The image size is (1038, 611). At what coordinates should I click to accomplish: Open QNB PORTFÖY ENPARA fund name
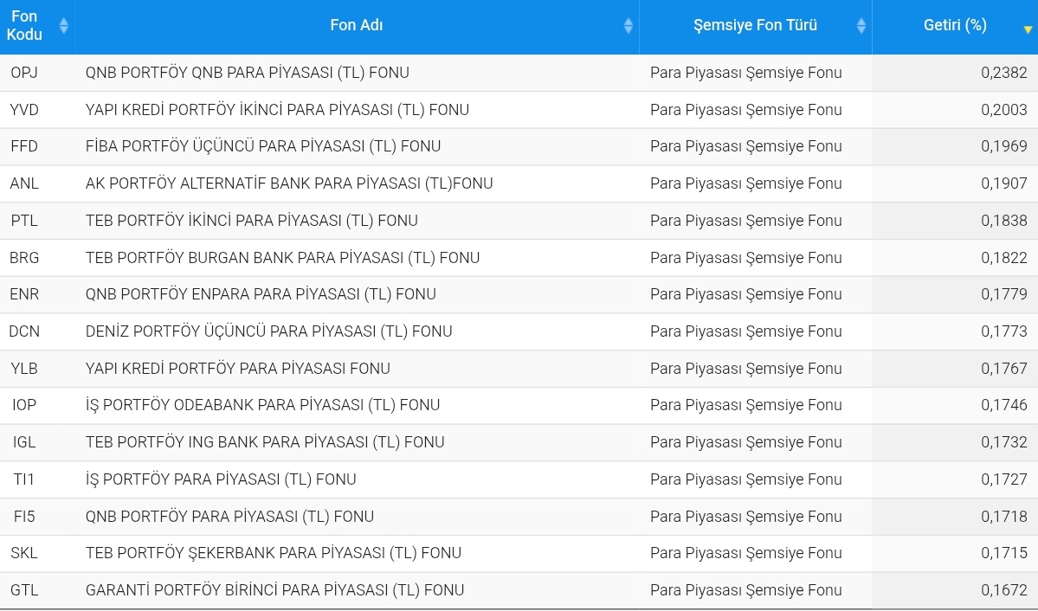(261, 294)
